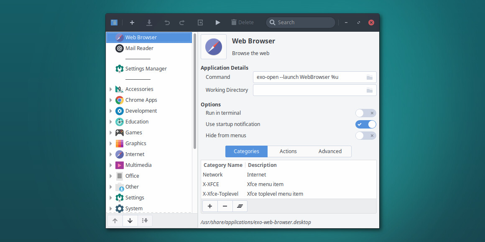Click the undo arrow in toolbar
This screenshot has width=485, height=242.
pyautogui.click(x=167, y=23)
